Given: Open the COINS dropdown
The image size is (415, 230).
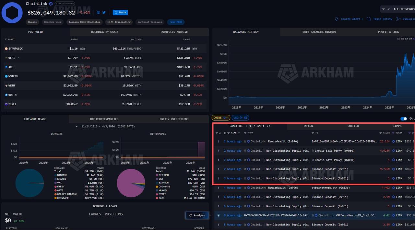Looking at the screenshot, I should tap(221, 118).
